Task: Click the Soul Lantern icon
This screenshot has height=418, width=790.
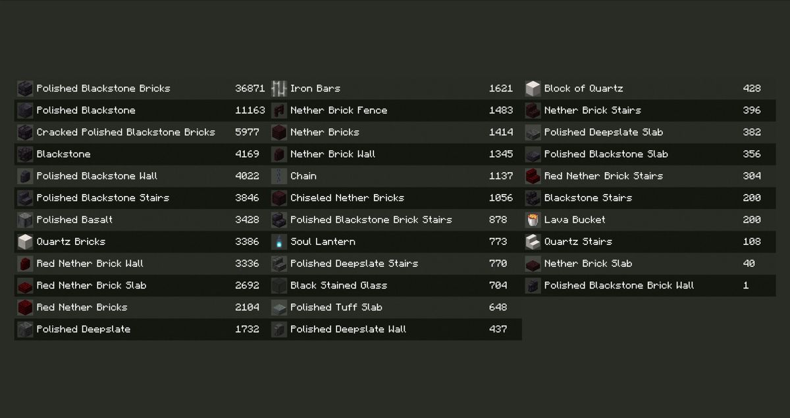Action: [279, 242]
